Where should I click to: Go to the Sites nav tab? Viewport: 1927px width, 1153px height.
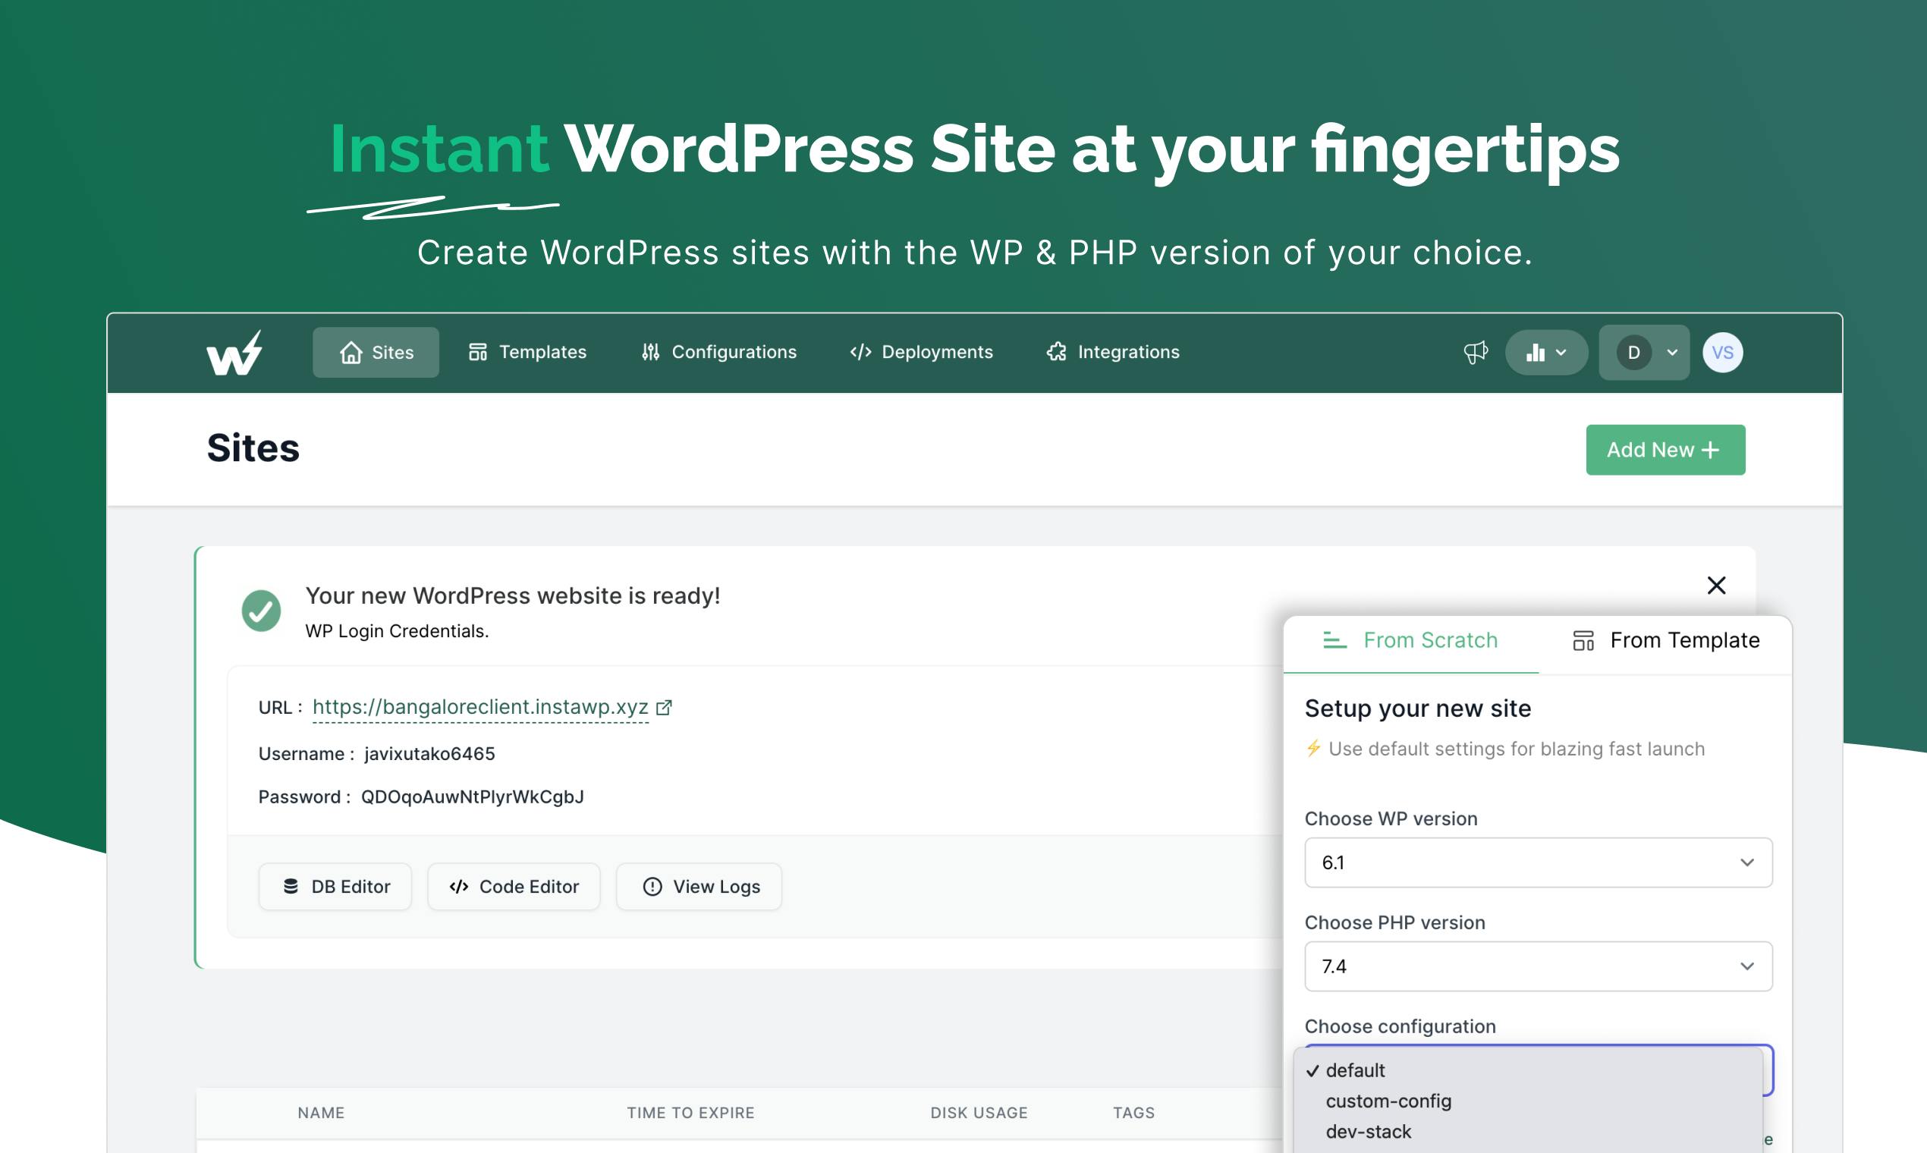coord(376,353)
